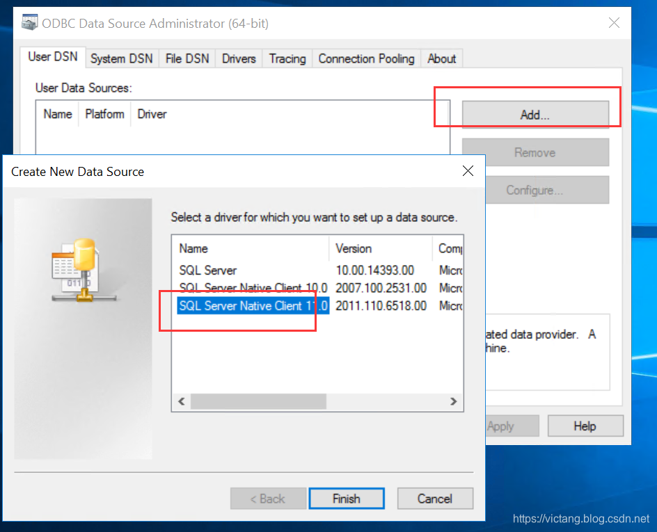Click the Platform column in User Data Sources
The image size is (657, 532).
(x=105, y=114)
